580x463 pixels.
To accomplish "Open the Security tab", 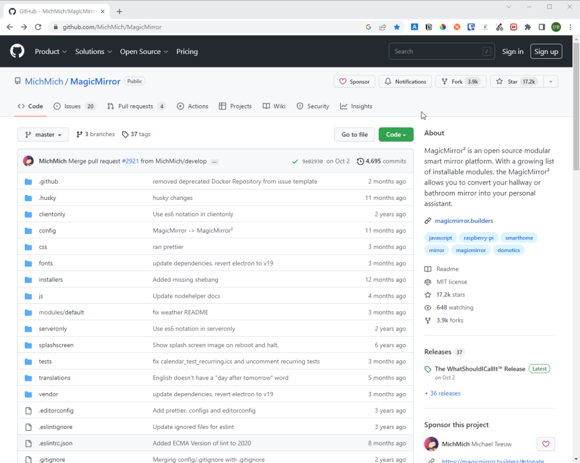I will tap(313, 106).
